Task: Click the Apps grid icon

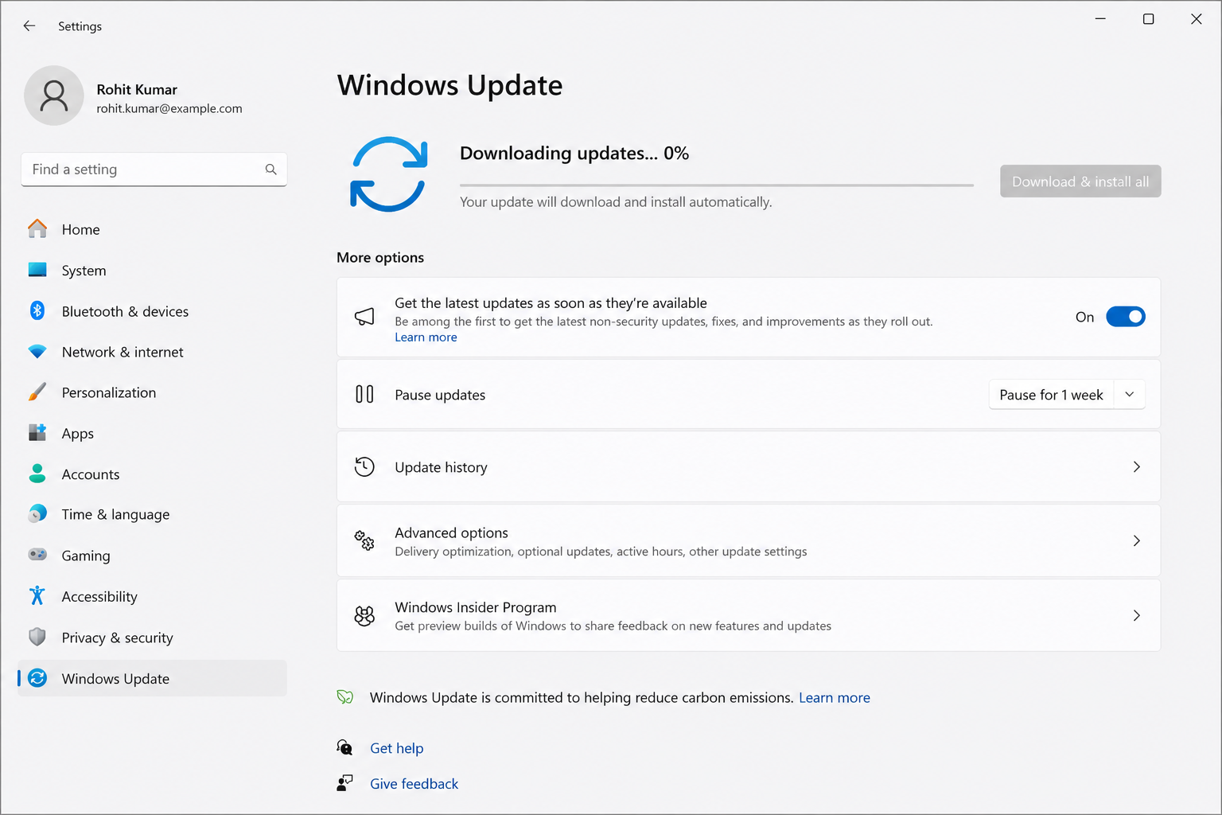Action: coord(37,433)
